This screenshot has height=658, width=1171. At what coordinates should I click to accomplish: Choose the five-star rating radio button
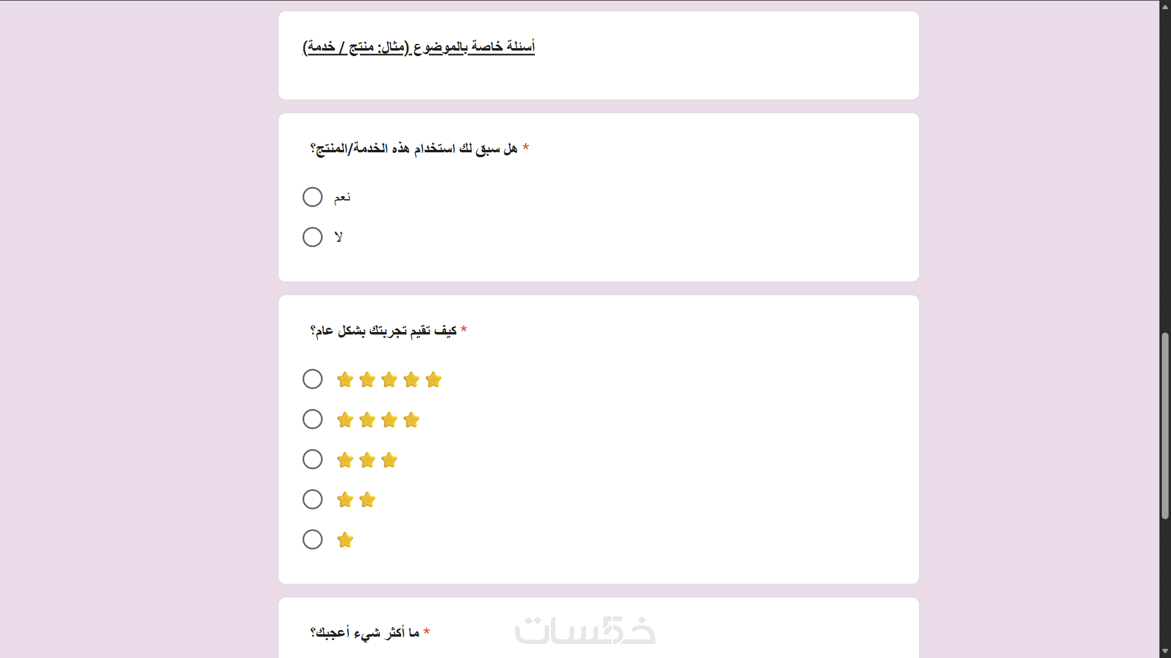click(x=312, y=379)
